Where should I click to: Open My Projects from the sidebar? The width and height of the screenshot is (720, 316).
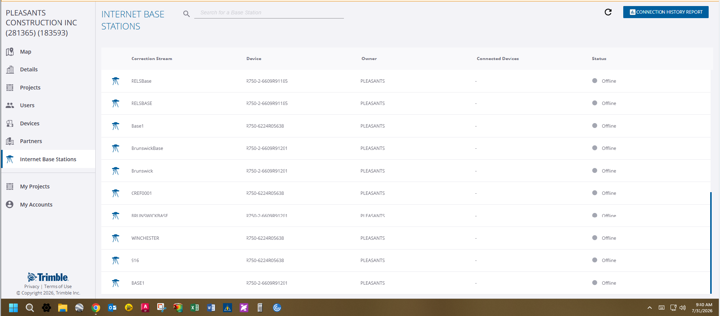point(35,187)
